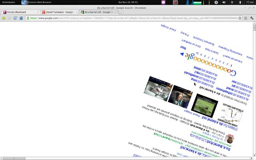This screenshot has height=160, width=256.
Task: Open a new tab with the plus button
Action: 121,12
